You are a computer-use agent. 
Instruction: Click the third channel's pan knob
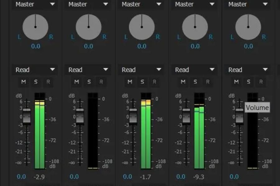pos(142,27)
